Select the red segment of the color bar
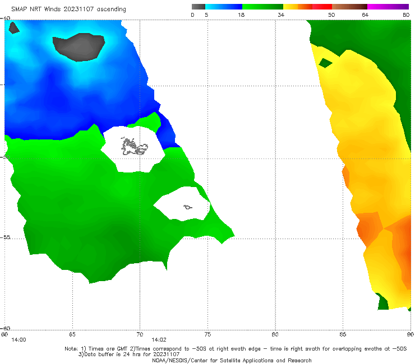The width and height of the screenshot is (415, 364). [x=322, y=7]
